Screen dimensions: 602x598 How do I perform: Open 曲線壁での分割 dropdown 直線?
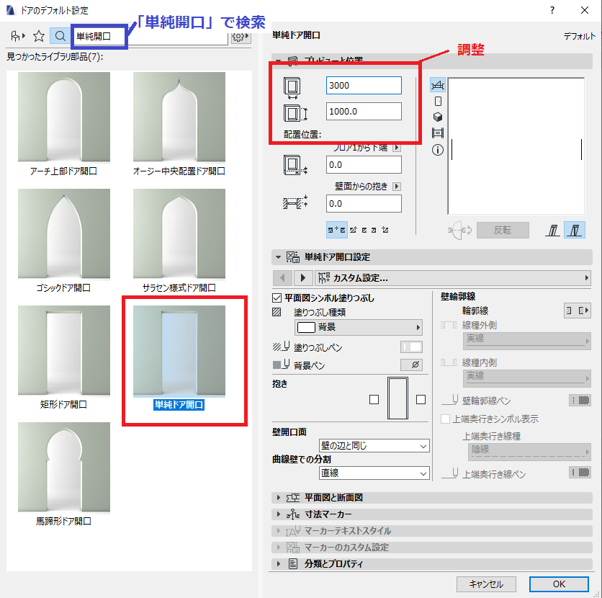tap(374, 473)
